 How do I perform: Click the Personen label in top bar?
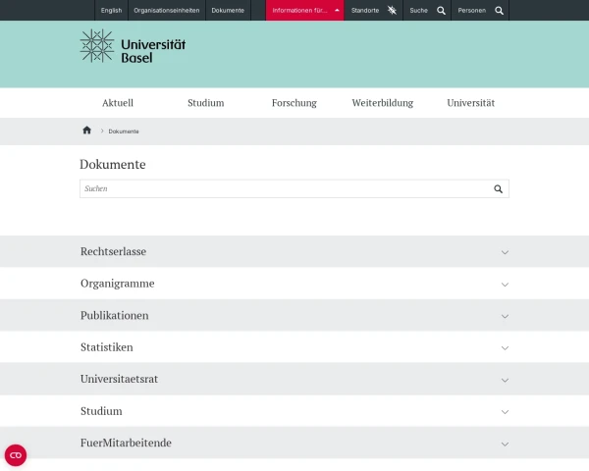tap(472, 11)
